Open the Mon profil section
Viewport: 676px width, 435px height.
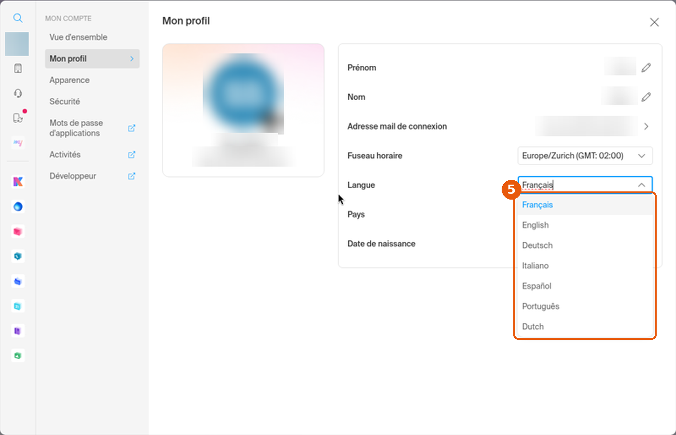[x=92, y=58]
